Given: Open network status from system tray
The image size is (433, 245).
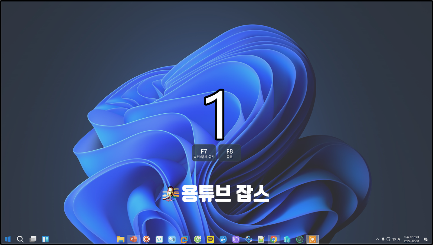Looking at the screenshot, I should tap(388, 239).
